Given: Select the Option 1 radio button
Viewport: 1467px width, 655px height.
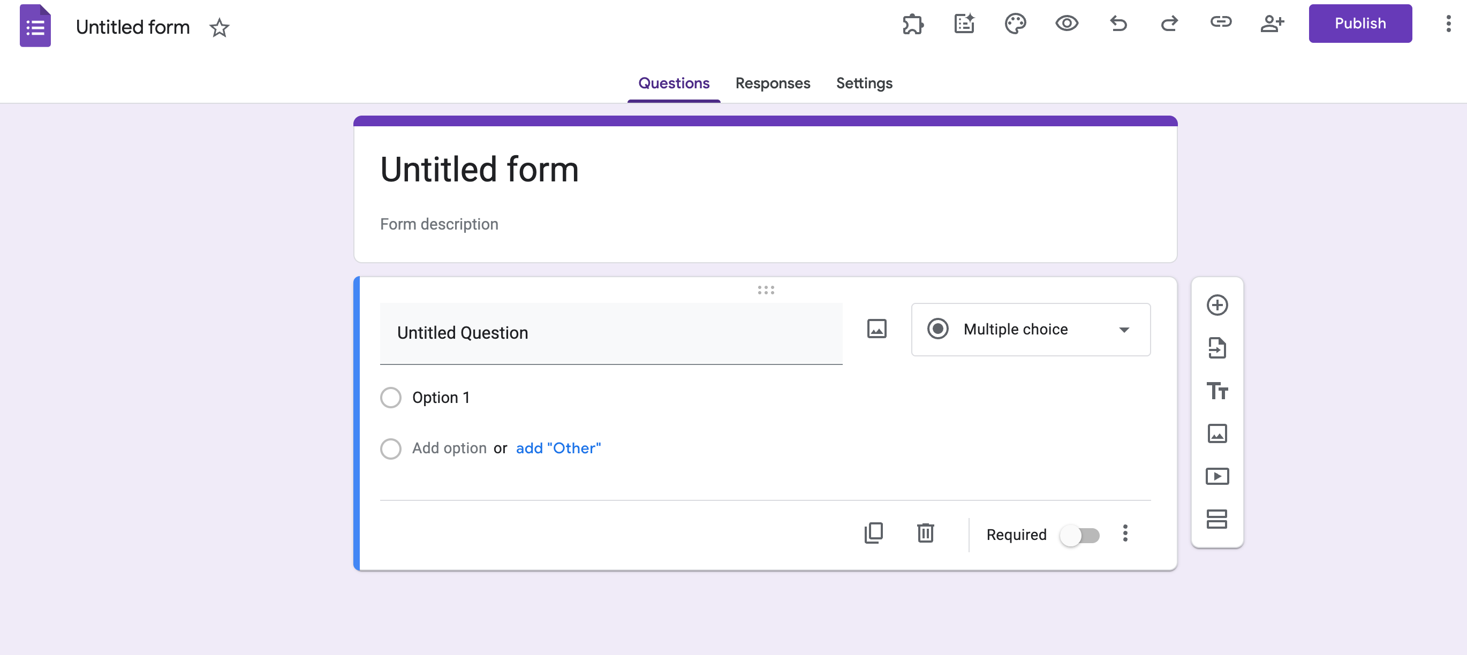Looking at the screenshot, I should (391, 397).
